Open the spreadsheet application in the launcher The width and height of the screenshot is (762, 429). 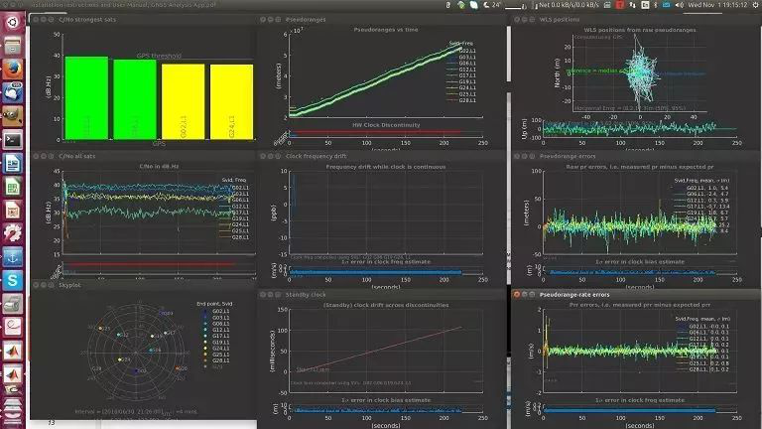click(13, 187)
